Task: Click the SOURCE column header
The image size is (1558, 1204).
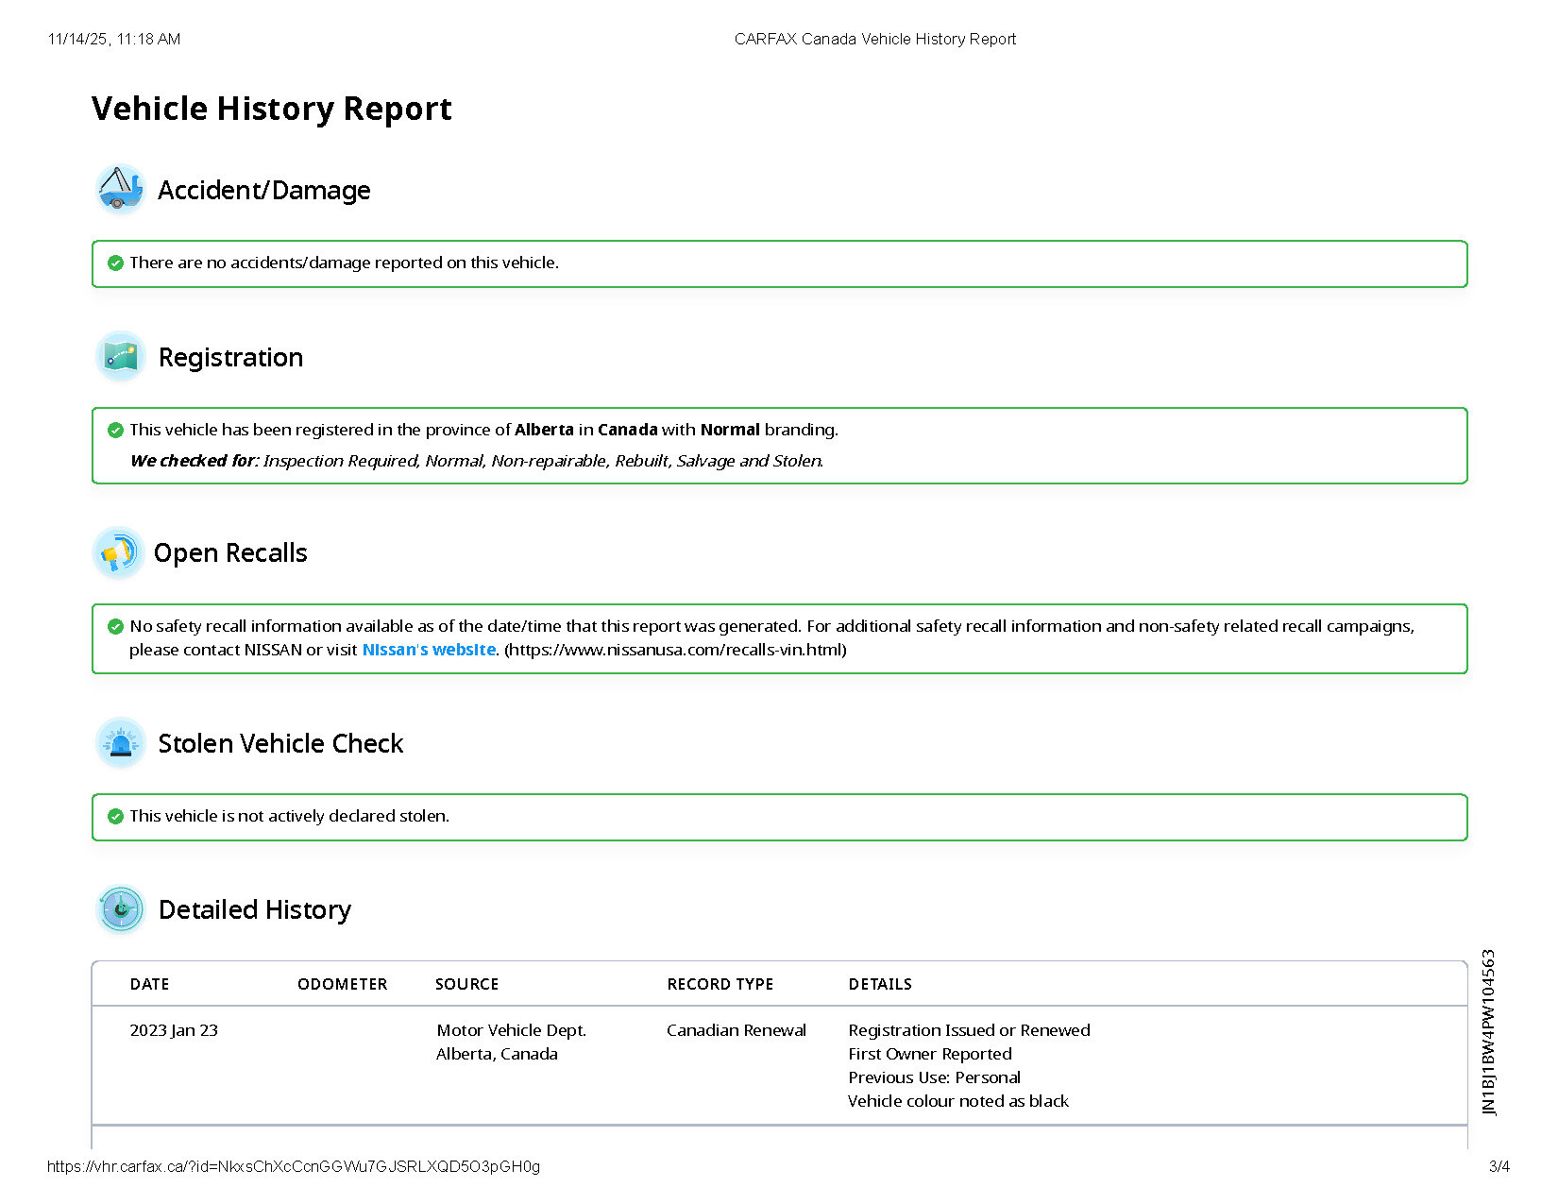Action: point(466,984)
